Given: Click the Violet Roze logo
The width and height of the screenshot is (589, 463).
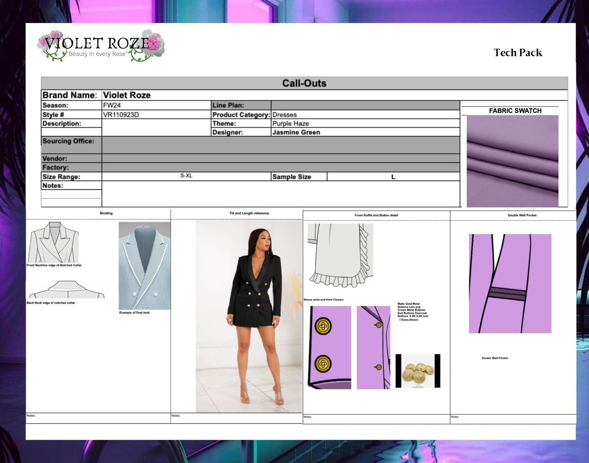Looking at the screenshot, I should point(101,46).
